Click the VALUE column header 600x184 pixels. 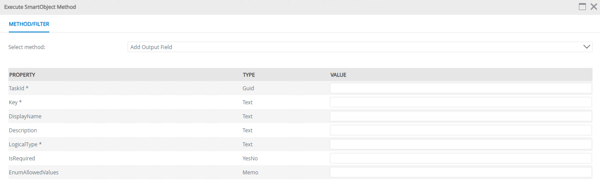coord(338,75)
